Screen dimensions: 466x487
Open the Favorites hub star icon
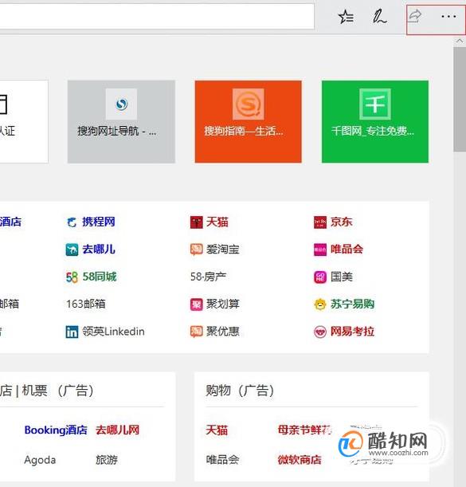coord(346,17)
